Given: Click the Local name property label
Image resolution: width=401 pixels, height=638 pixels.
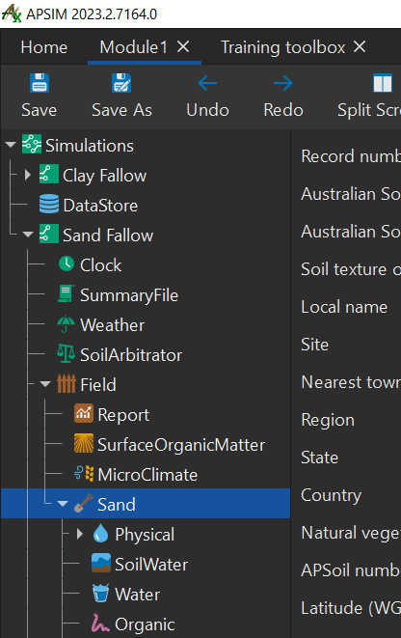Looking at the screenshot, I should pos(344,307).
